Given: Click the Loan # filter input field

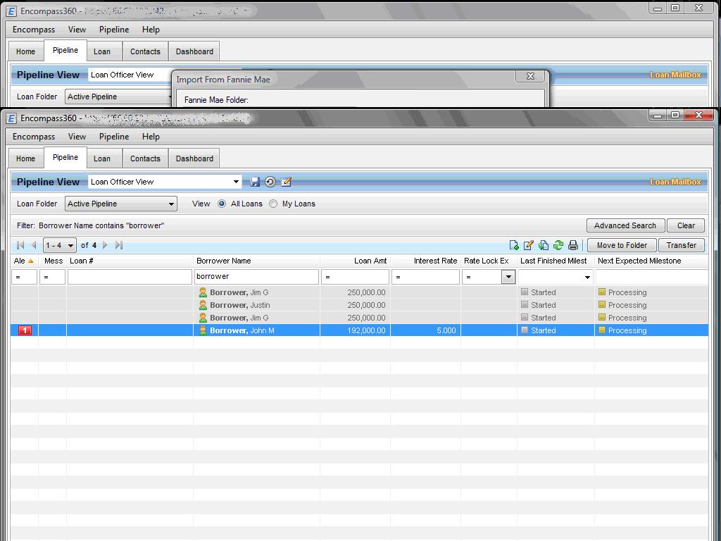Looking at the screenshot, I should coord(130,276).
